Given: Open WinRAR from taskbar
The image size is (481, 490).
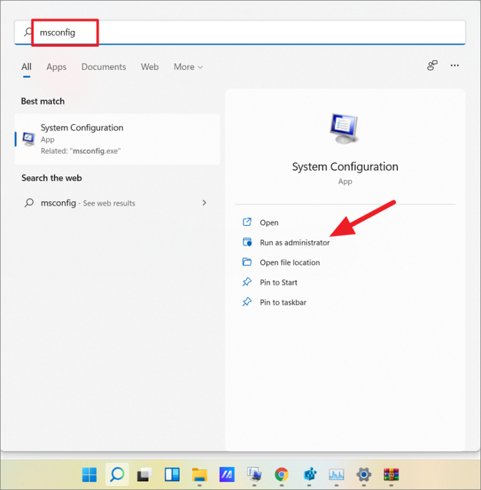Looking at the screenshot, I should (391, 475).
